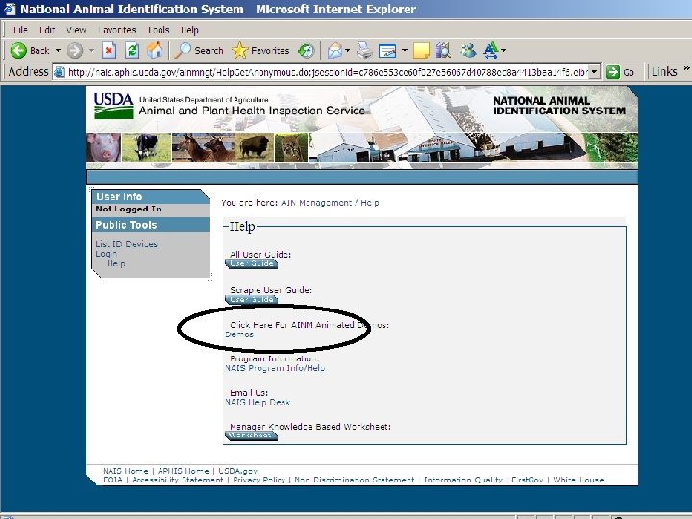Click the USDA logo
The image size is (692, 519).
coord(113,106)
